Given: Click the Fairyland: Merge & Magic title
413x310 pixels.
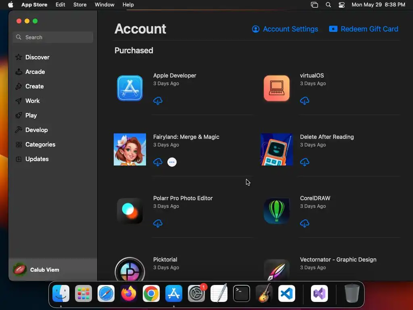Looking at the screenshot, I should [x=186, y=137].
